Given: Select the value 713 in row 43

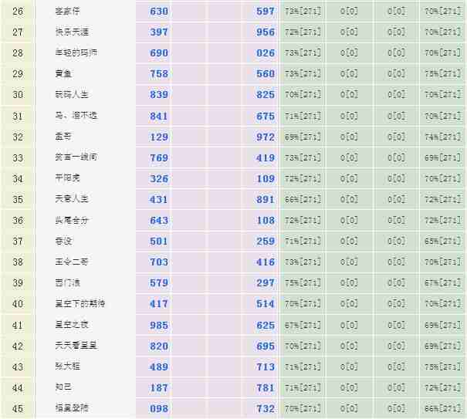Looking at the screenshot, I should pyautogui.click(x=265, y=367).
